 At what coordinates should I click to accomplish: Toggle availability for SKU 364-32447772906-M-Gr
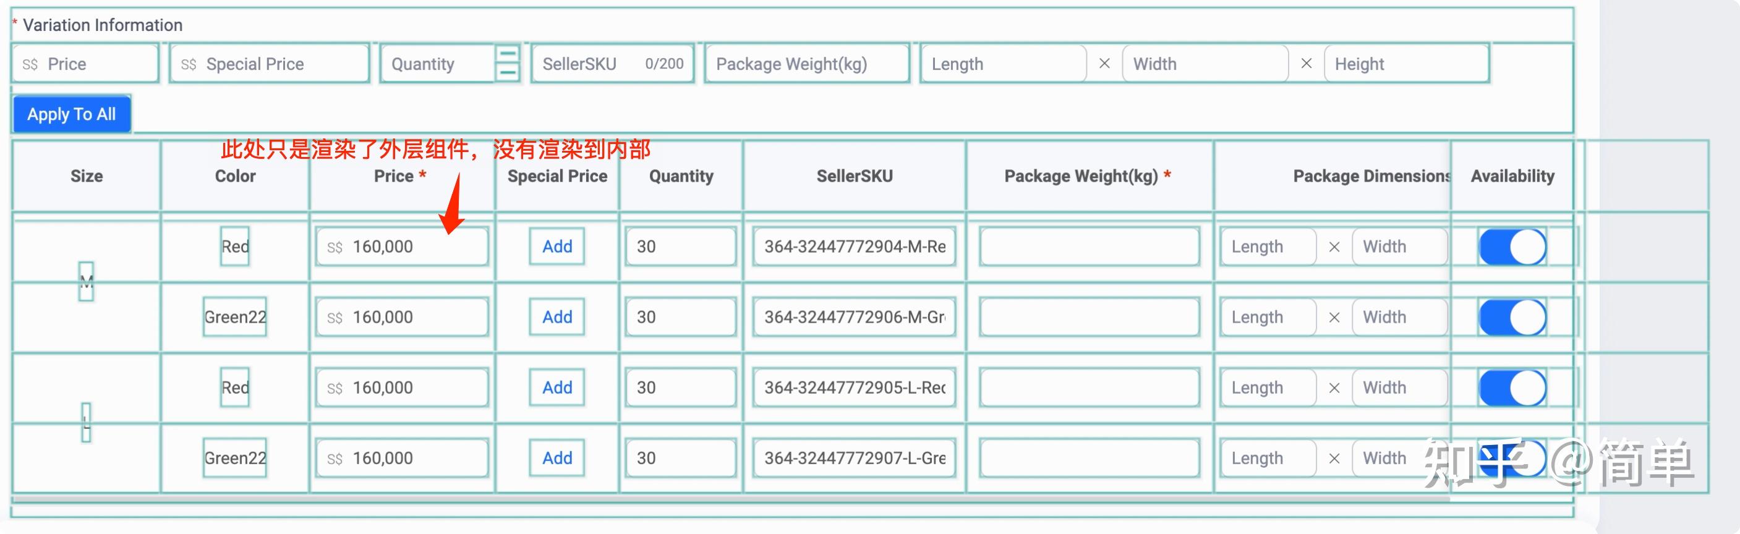(x=1512, y=317)
